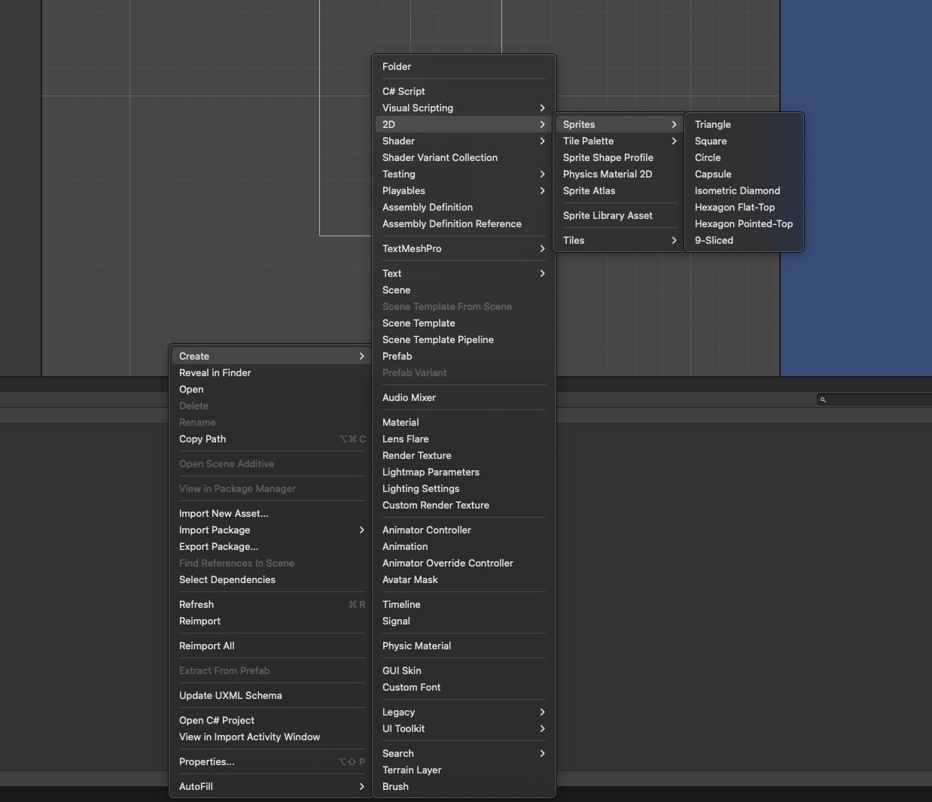Expand the Legacy submenu
The height and width of the screenshot is (802, 932).
[x=464, y=712]
